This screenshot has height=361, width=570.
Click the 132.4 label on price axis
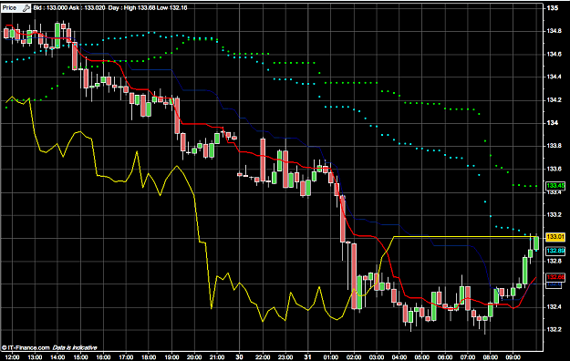(x=554, y=307)
